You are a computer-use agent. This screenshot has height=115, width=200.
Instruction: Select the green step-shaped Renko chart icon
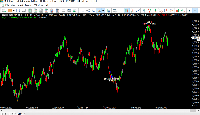click(x=155, y=11)
